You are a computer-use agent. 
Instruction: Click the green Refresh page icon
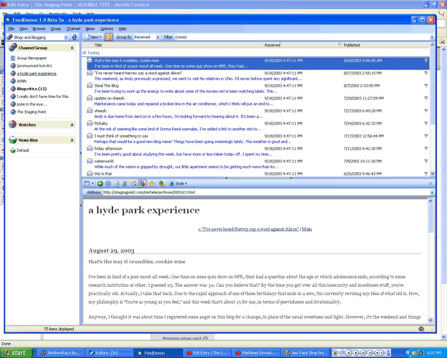pyautogui.click(x=125, y=184)
